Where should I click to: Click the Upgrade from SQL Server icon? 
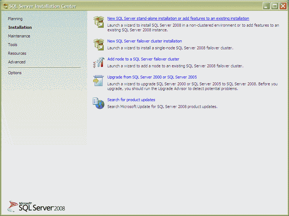click(x=99, y=81)
